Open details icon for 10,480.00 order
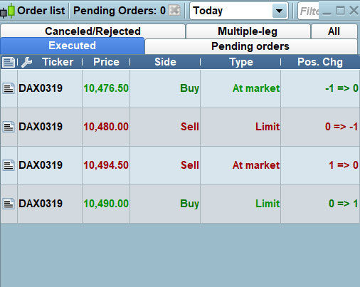 tap(9, 127)
